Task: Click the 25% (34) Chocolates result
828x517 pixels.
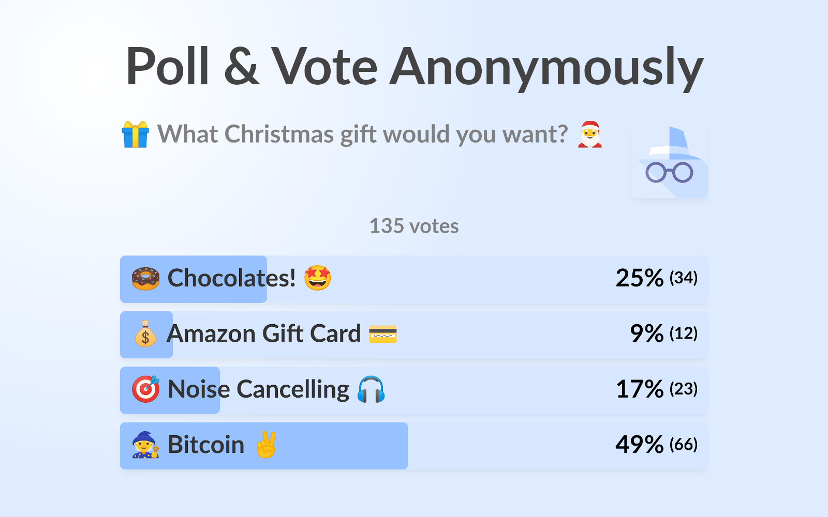Action: [x=656, y=278]
